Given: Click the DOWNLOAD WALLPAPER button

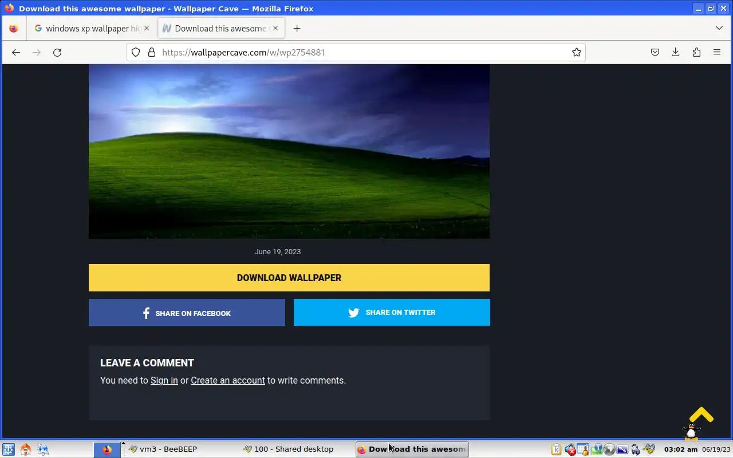Looking at the screenshot, I should pyautogui.click(x=289, y=278).
